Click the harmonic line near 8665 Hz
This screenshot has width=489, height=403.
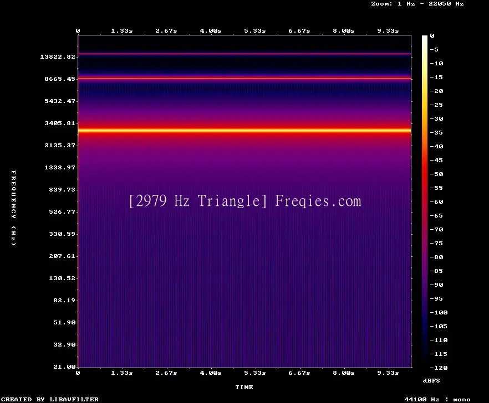pyautogui.click(x=244, y=78)
